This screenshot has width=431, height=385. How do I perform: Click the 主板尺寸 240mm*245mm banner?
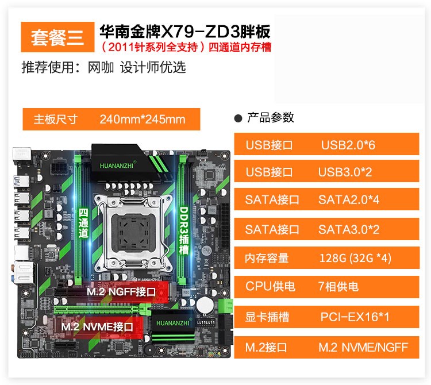[x=111, y=120]
